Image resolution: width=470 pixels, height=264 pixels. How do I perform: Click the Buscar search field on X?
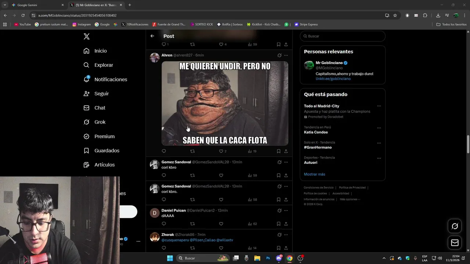click(343, 36)
